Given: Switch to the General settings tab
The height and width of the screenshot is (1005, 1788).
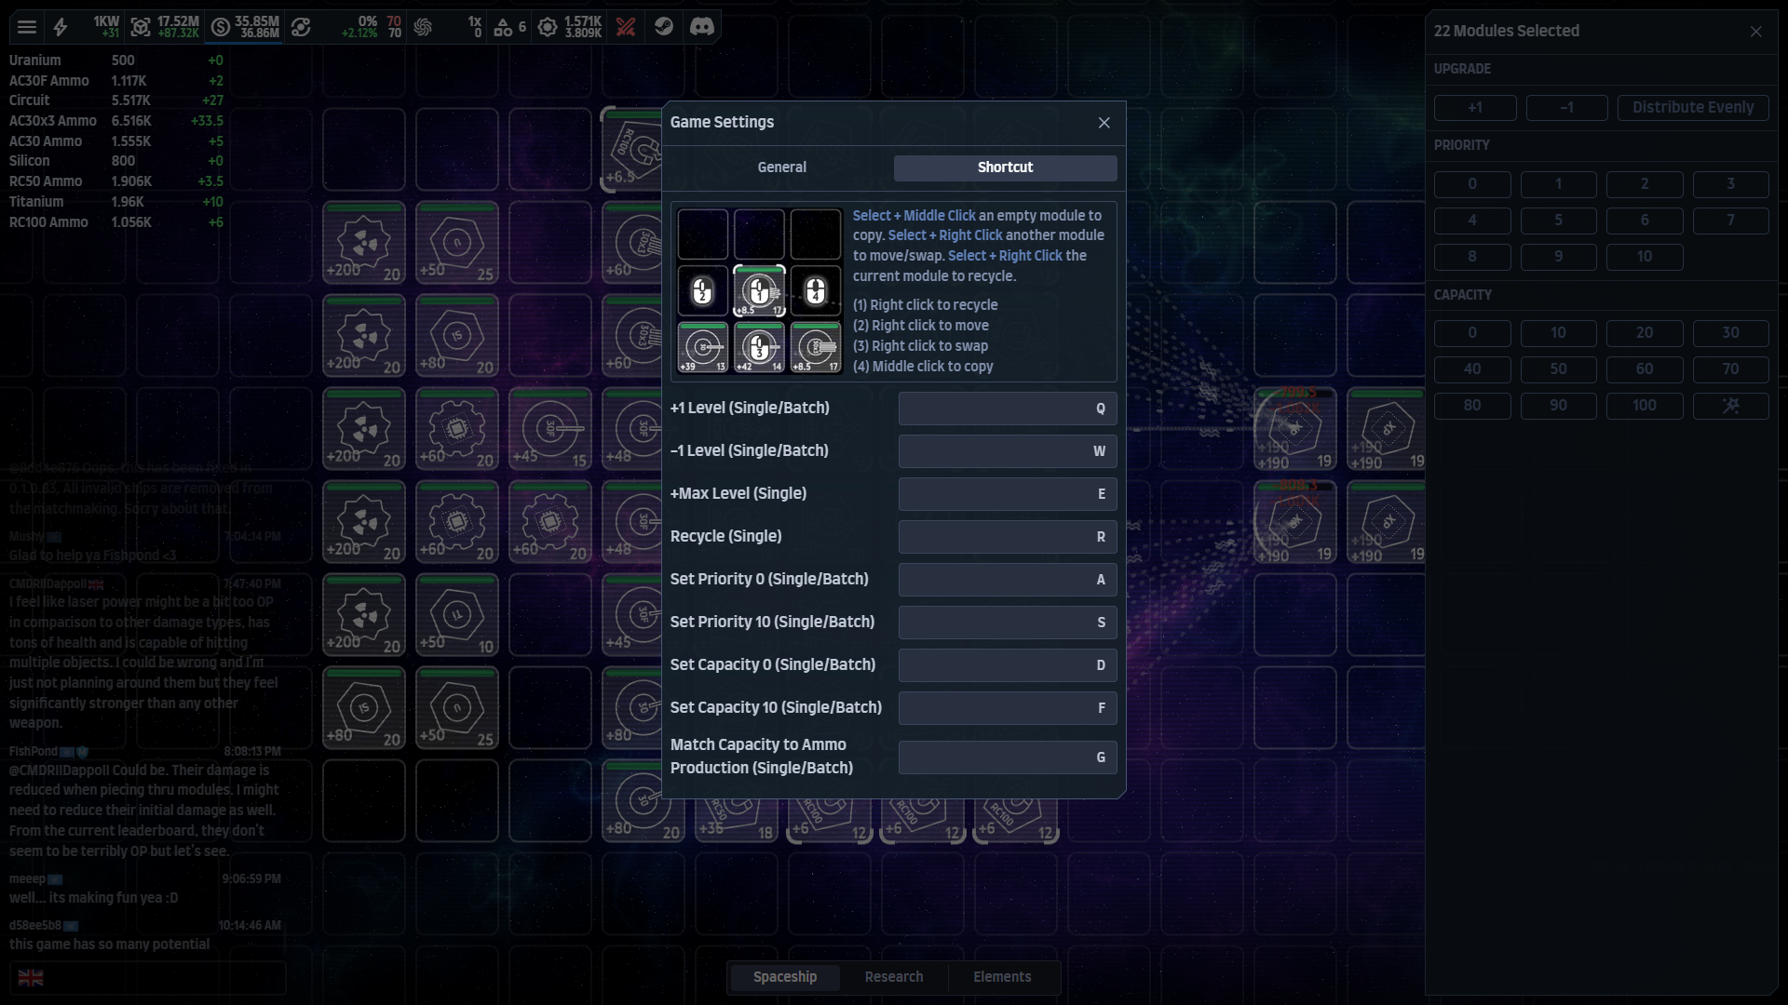Looking at the screenshot, I should tap(781, 167).
